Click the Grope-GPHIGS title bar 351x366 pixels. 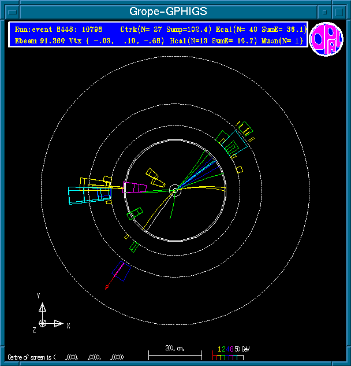[167, 12]
